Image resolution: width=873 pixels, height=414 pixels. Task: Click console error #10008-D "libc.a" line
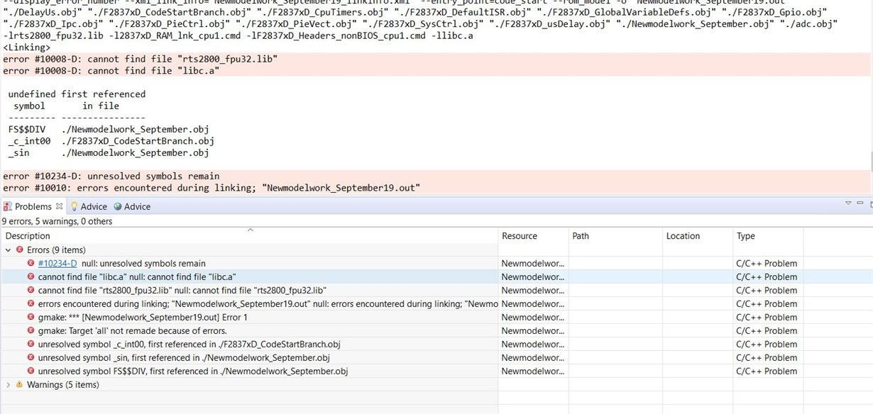111,71
